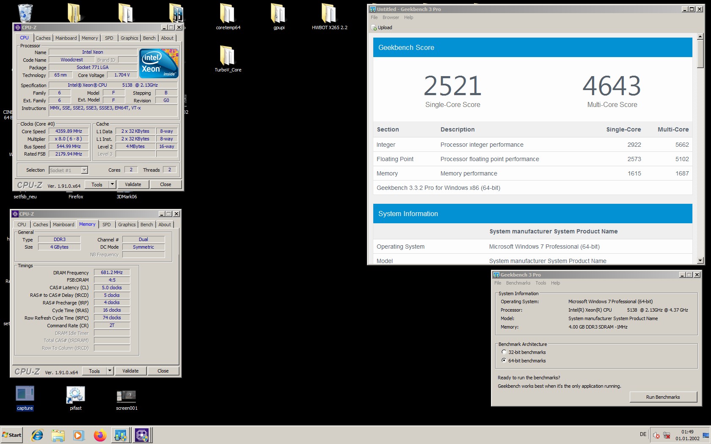The height and width of the screenshot is (444, 711).
Task: Open File menu in Geekbench results window
Action: (x=374, y=17)
